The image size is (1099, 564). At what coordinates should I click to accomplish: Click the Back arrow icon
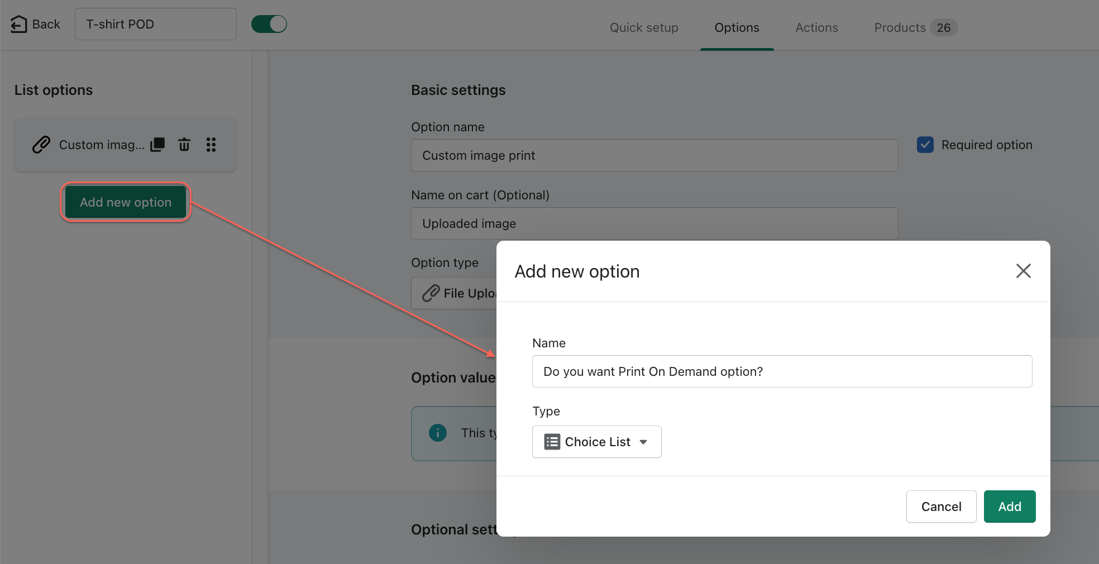[x=18, y=24]
